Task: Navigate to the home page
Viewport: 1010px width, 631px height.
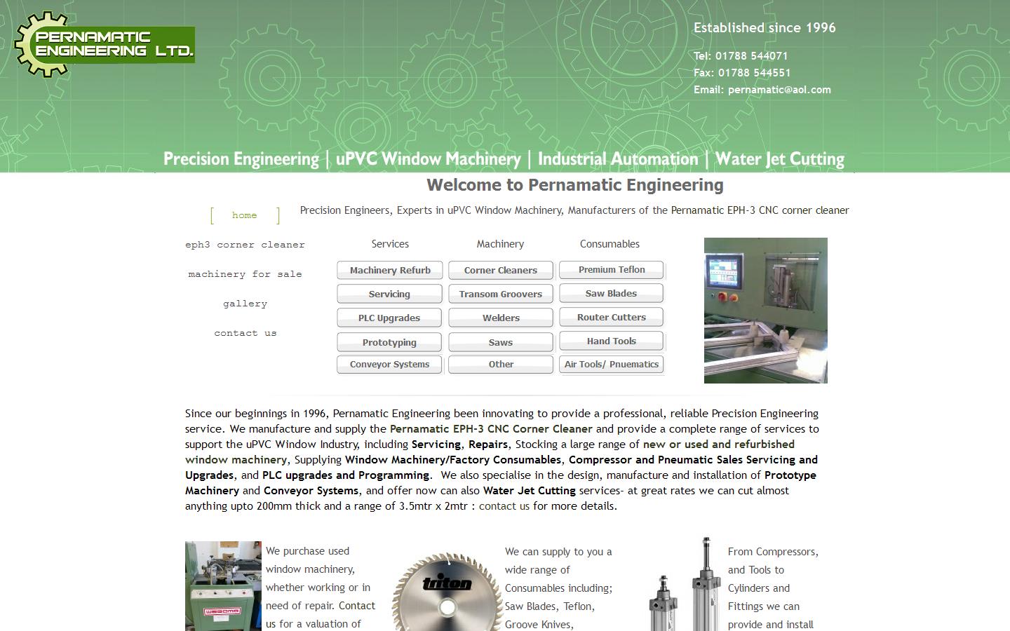Action: pyautogui.click(x=244, y=215)
